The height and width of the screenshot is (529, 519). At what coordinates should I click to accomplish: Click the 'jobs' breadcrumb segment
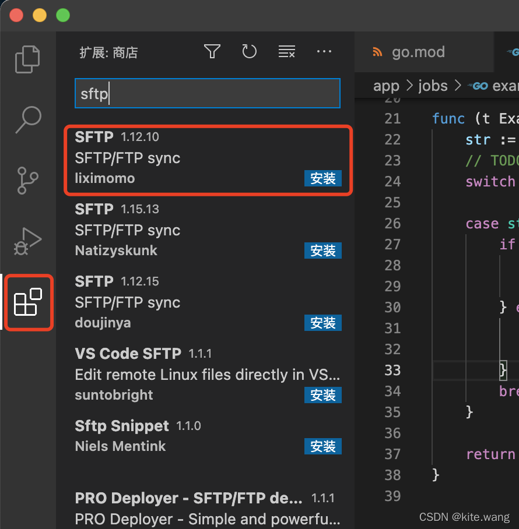tap(433, 86)
